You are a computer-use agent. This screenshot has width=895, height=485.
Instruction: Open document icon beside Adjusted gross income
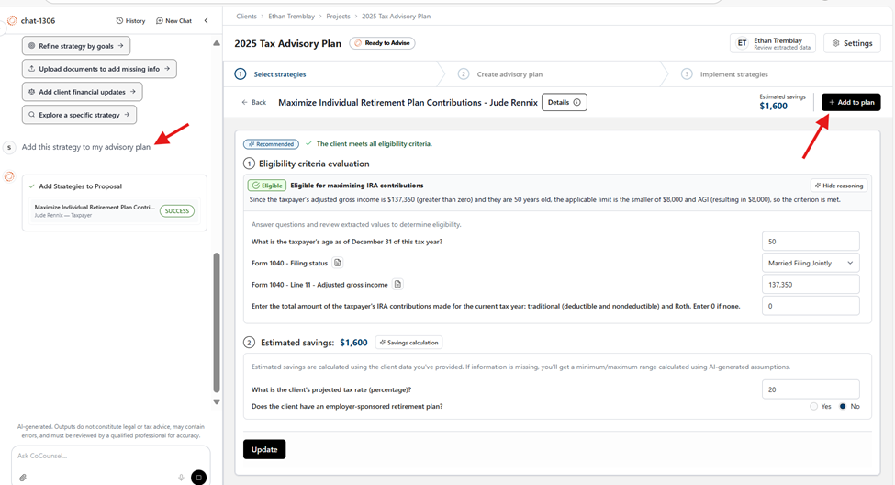coord(397,285)
